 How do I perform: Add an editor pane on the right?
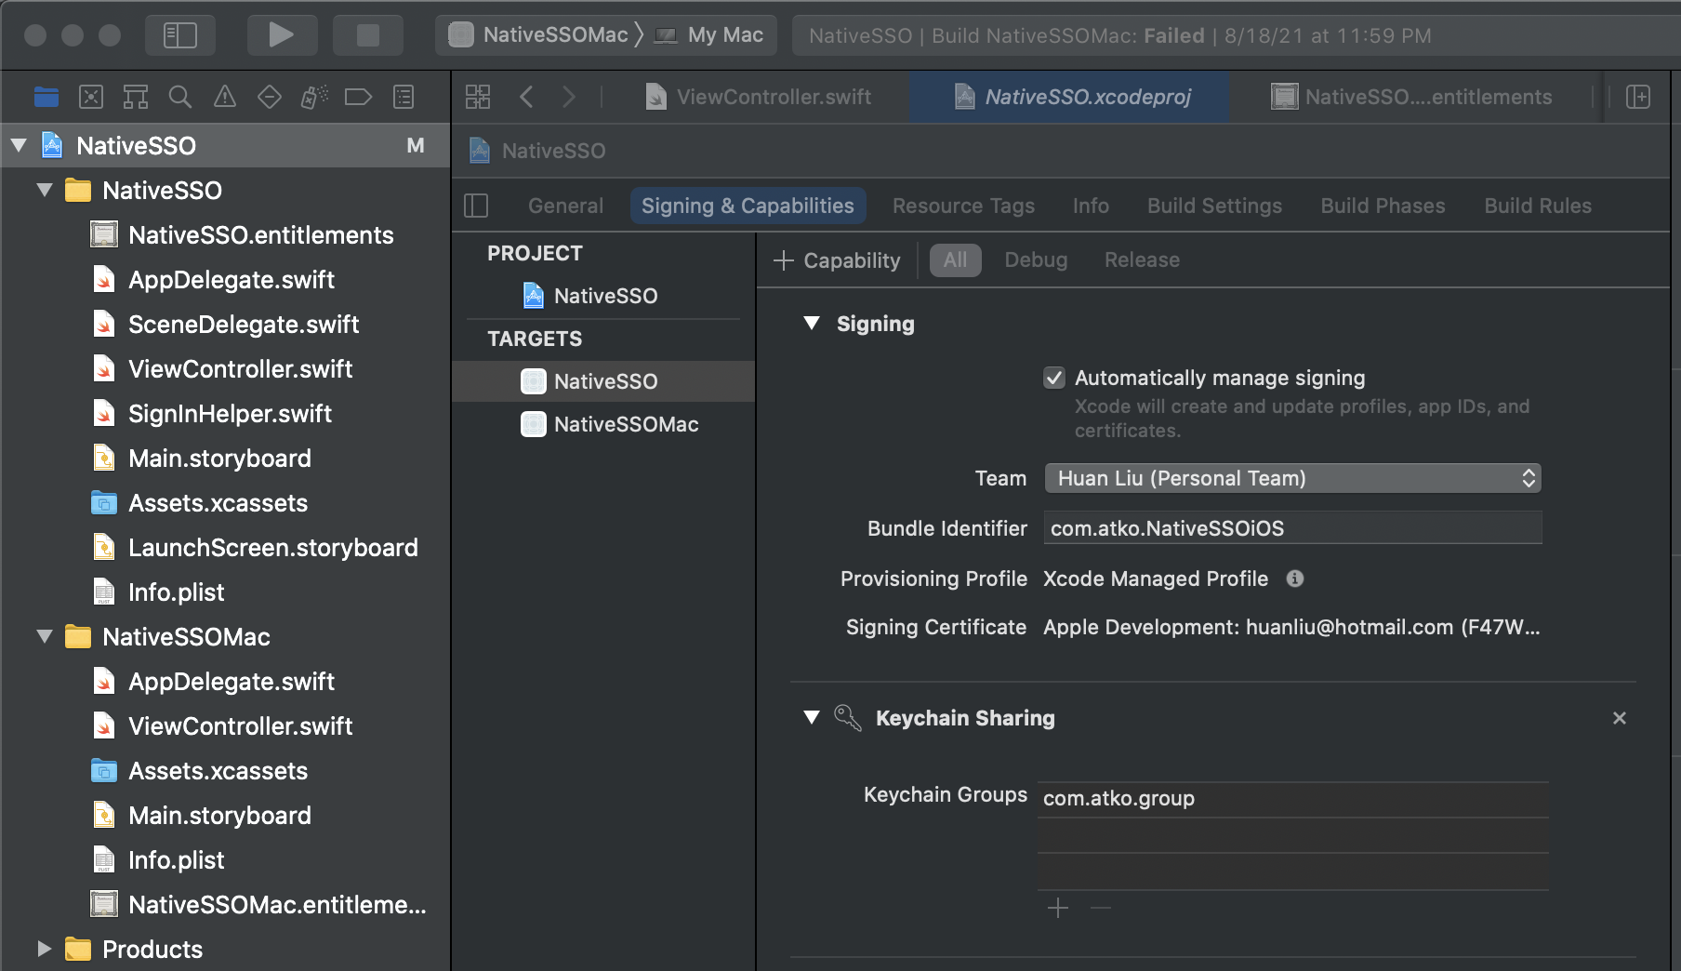pos(1638,97)
